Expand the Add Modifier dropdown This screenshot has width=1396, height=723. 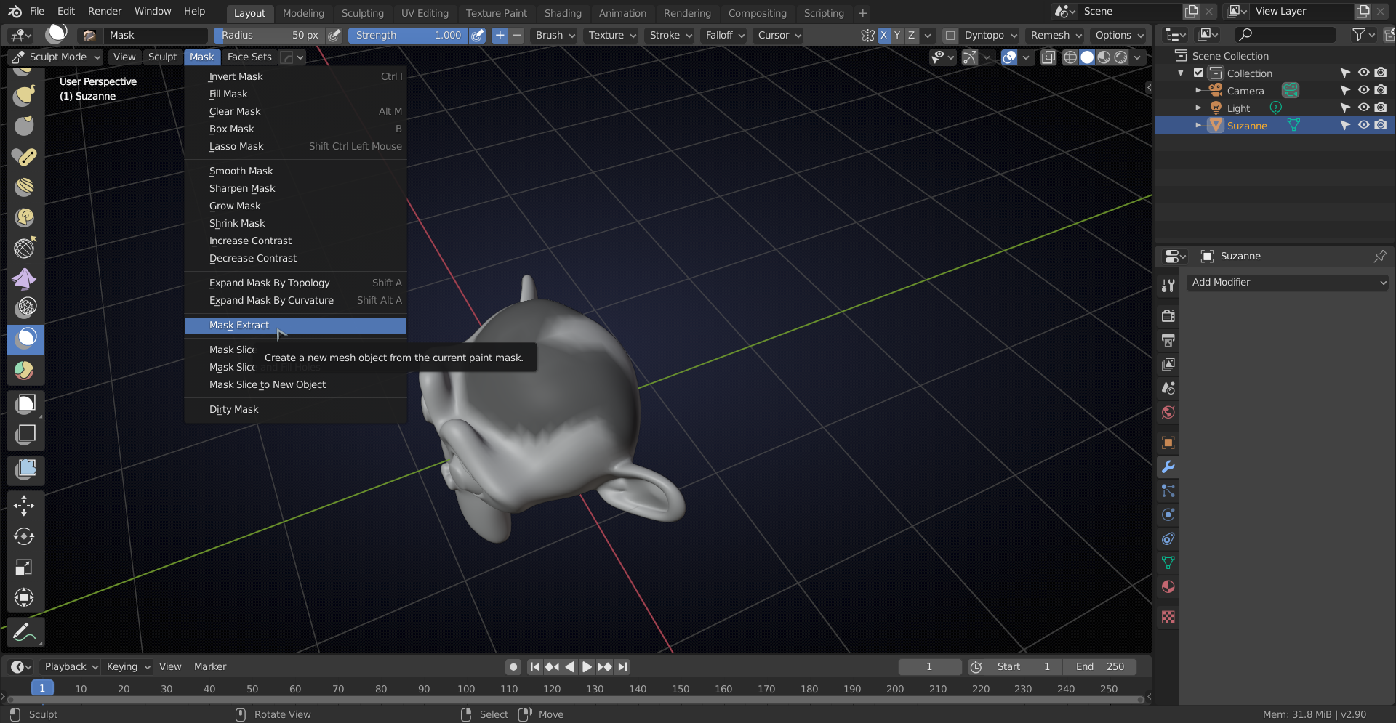(1288, 282)
